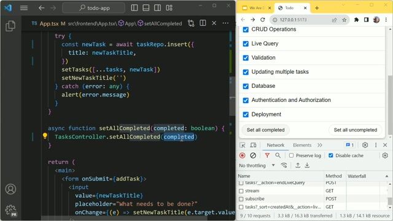Image resolution: width=393 pixels, height=221 pixels.
Task: Open network conditions wifi icon
Action: (x=284, y=165)
